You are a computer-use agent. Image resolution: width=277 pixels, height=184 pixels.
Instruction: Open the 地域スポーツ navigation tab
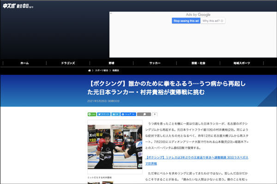241,63
